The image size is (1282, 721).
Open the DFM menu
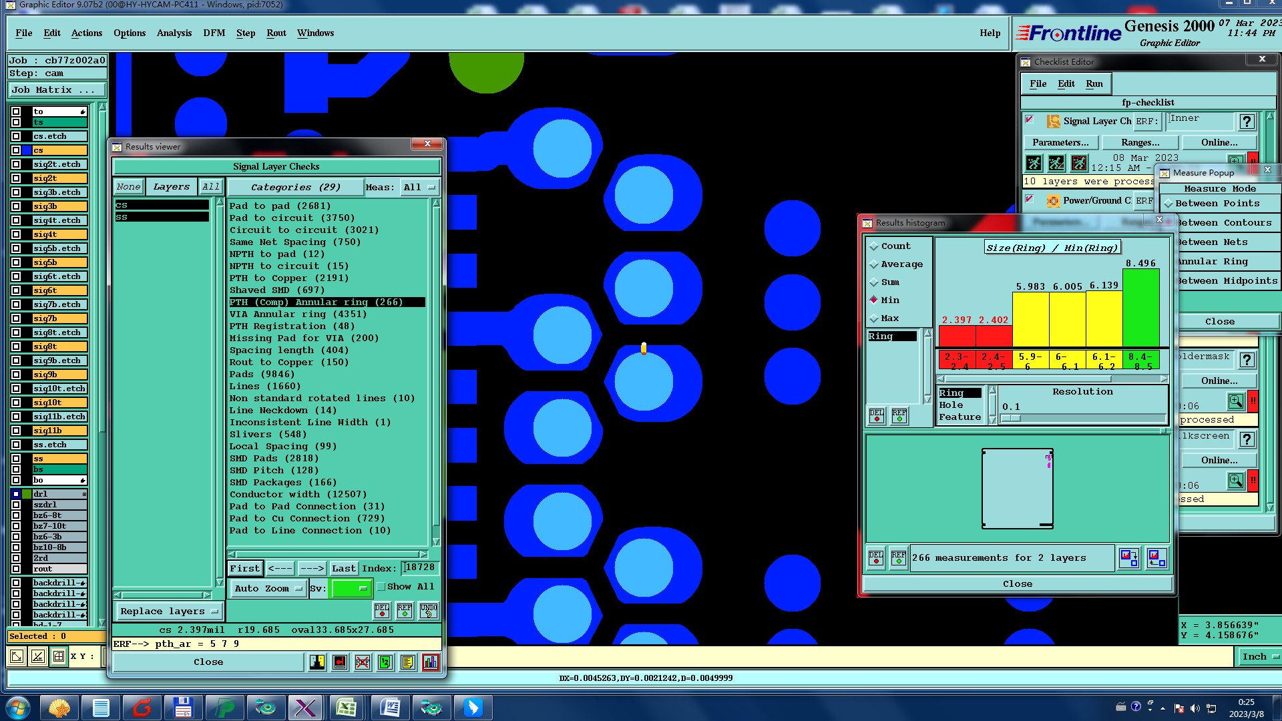(214, 33)
